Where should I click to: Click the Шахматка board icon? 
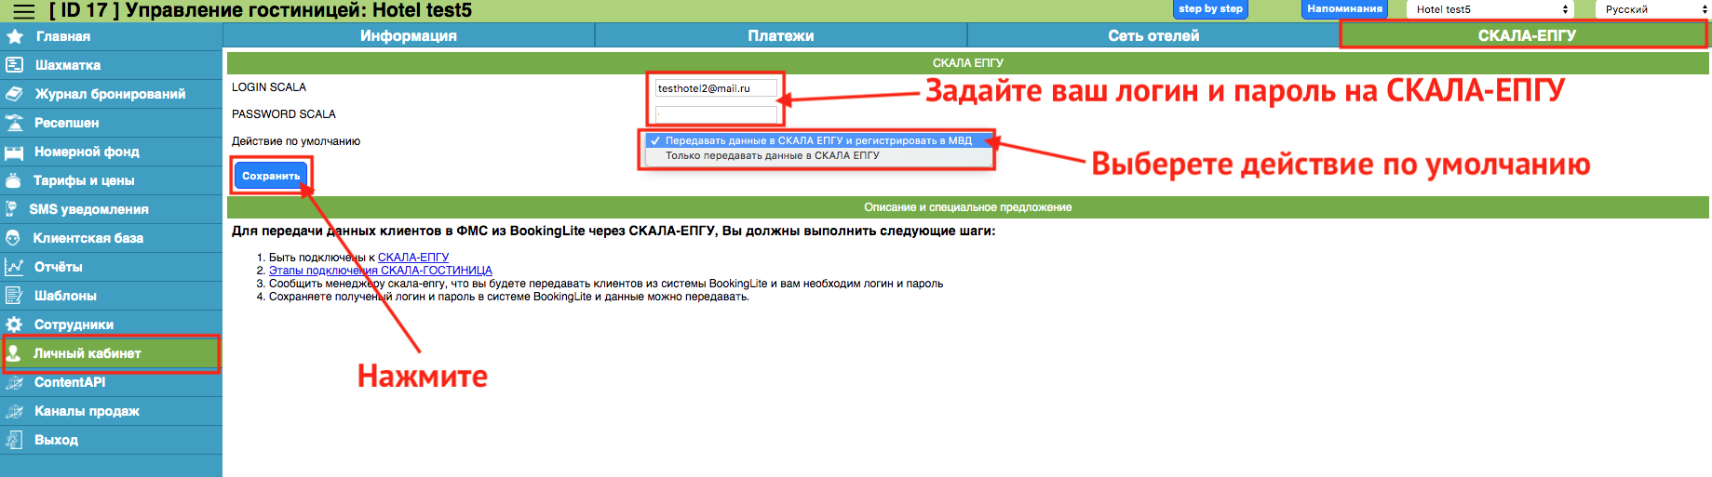(15, 65)
